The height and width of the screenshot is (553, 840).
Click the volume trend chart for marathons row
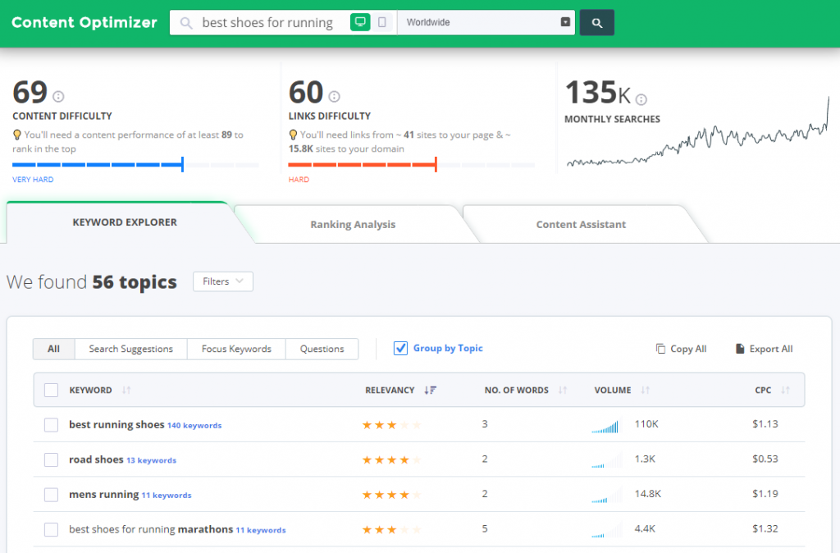click(607, 530)
